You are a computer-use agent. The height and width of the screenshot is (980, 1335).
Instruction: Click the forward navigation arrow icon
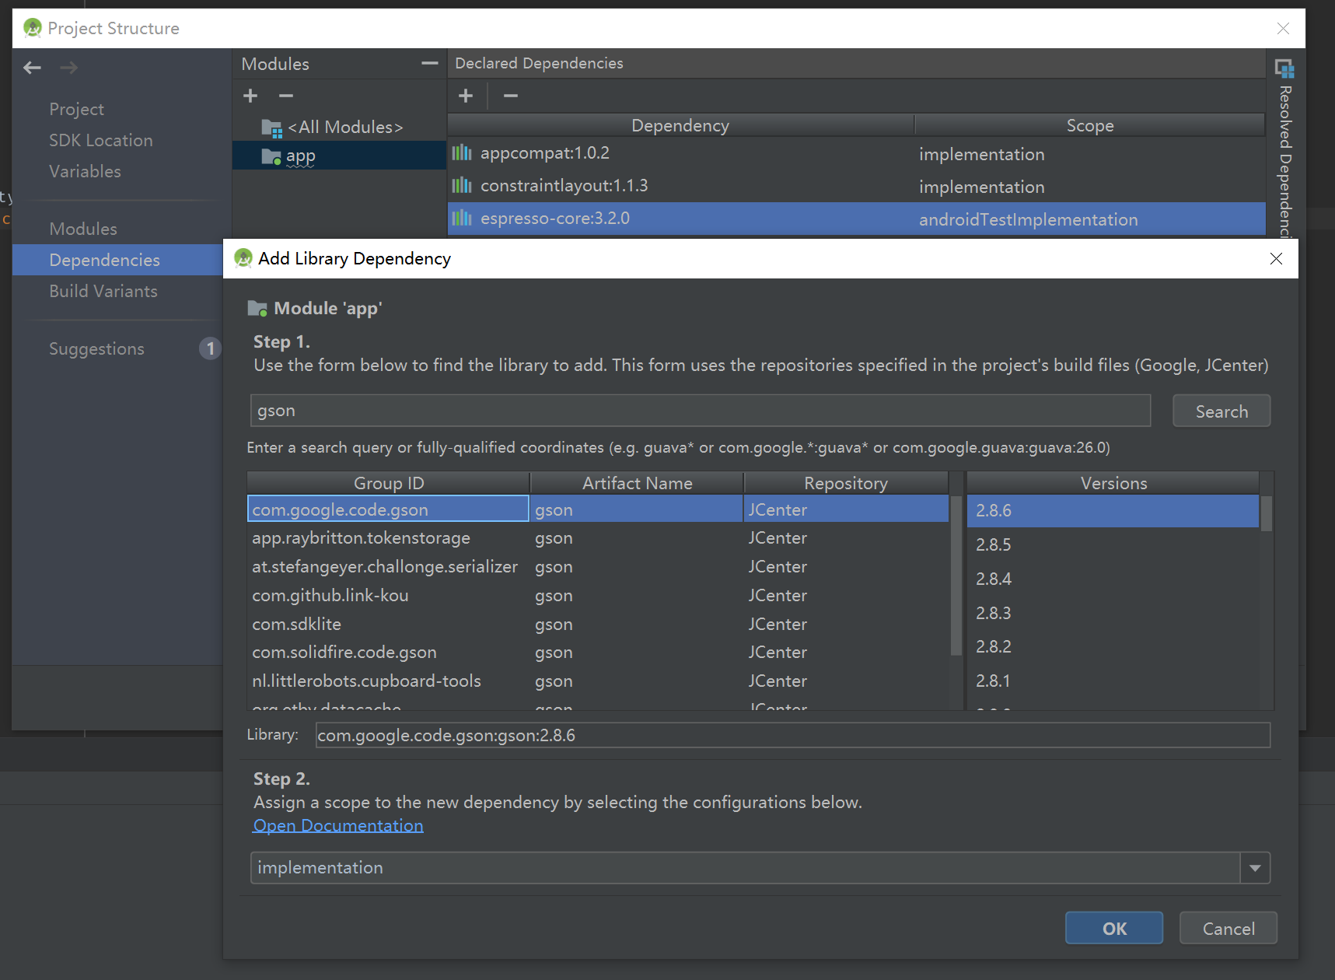(68, 68)
